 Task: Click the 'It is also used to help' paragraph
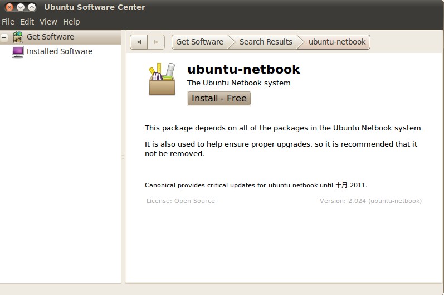(281, 149)
